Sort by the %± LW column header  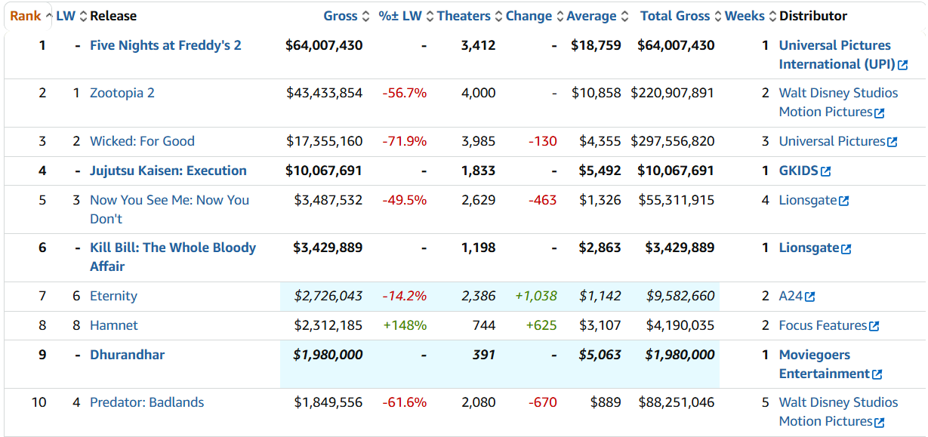tap(400, 16)
